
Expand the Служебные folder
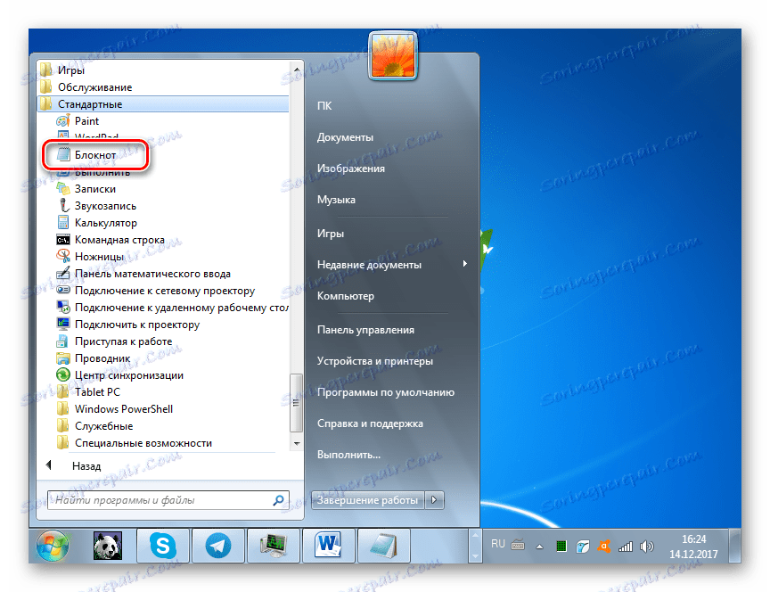tap(95, 426)
